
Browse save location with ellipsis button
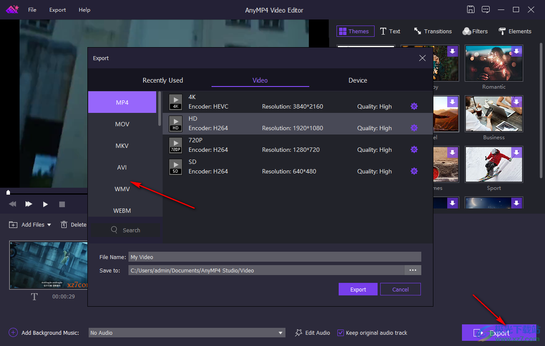tap(413, 270)
